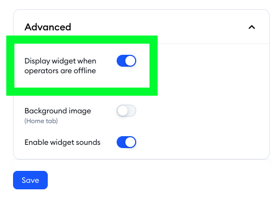Click the word 'sounds' in the last setting
The image size is (280, 198).
88,142
